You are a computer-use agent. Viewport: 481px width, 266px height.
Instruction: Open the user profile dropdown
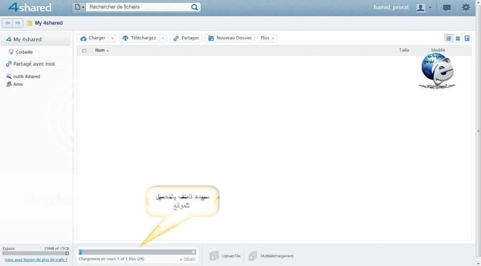424,8
